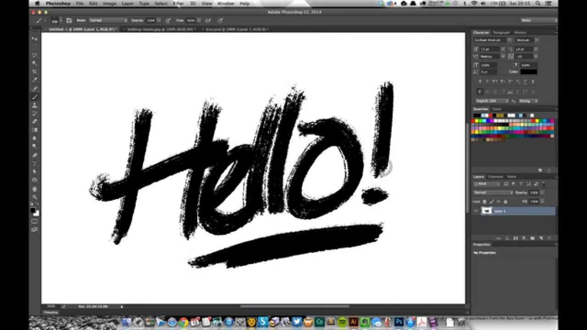Select the Layer 1 thumbnail

tap(486, 211)
